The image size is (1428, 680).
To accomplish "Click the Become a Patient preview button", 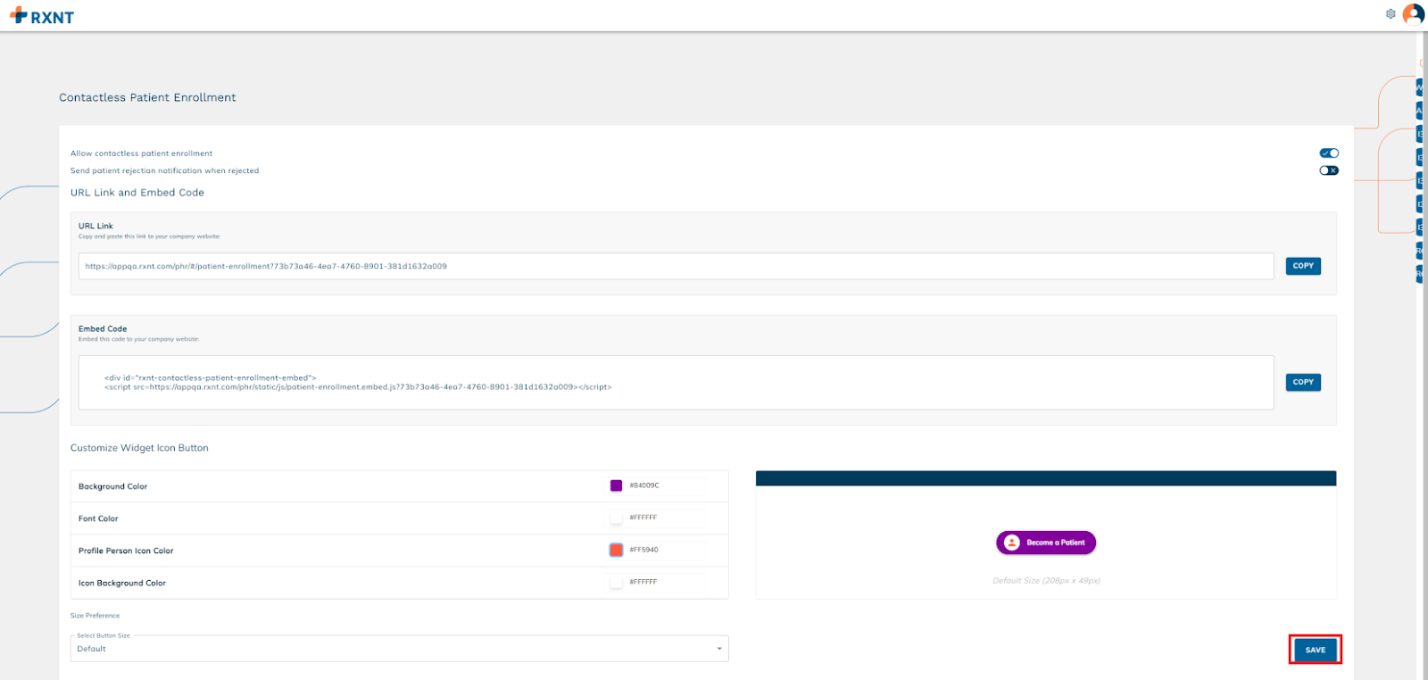I will (x=1046, y=543).
